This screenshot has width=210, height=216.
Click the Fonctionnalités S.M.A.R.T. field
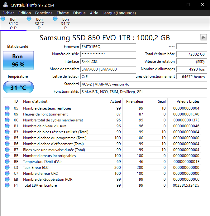pos(144,91)
